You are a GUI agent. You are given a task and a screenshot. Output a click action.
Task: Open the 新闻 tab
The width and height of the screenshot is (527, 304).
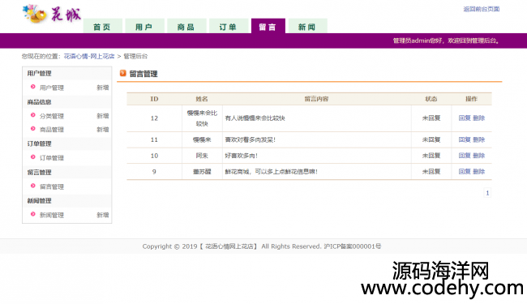coord(307,26)
